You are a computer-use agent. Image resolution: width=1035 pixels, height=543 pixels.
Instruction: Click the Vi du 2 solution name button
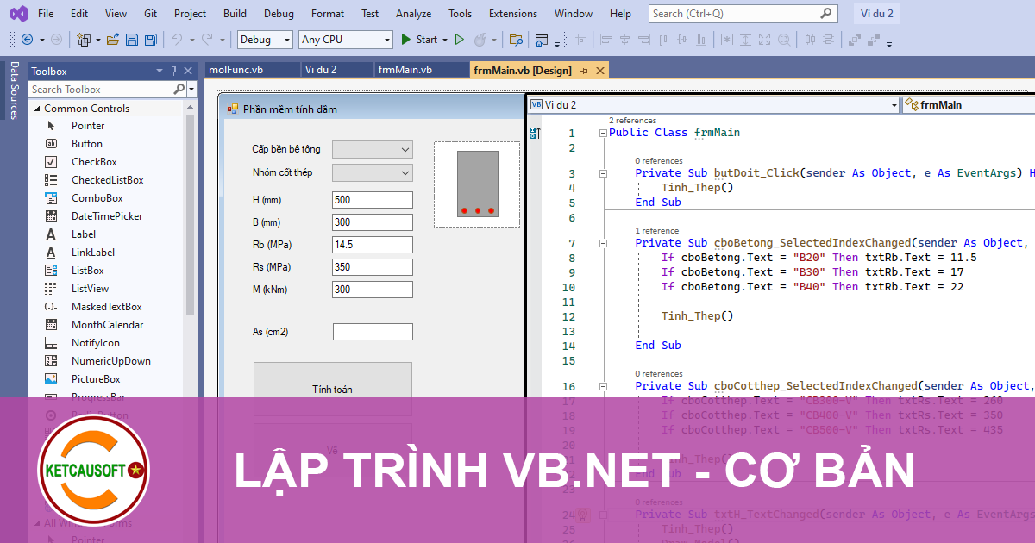pyautogui.click(x=877, y=14)
